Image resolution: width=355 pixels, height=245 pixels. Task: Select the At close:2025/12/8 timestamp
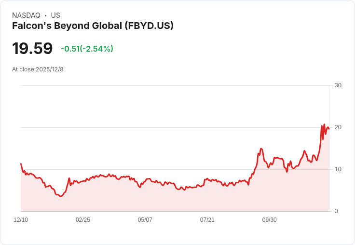click(38, 69)
